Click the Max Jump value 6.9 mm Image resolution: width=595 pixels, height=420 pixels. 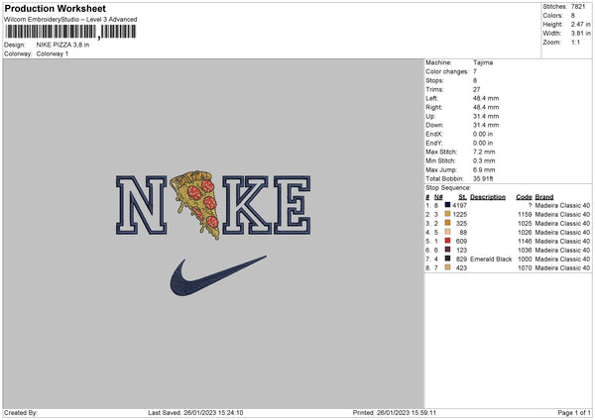click(484, 169)
